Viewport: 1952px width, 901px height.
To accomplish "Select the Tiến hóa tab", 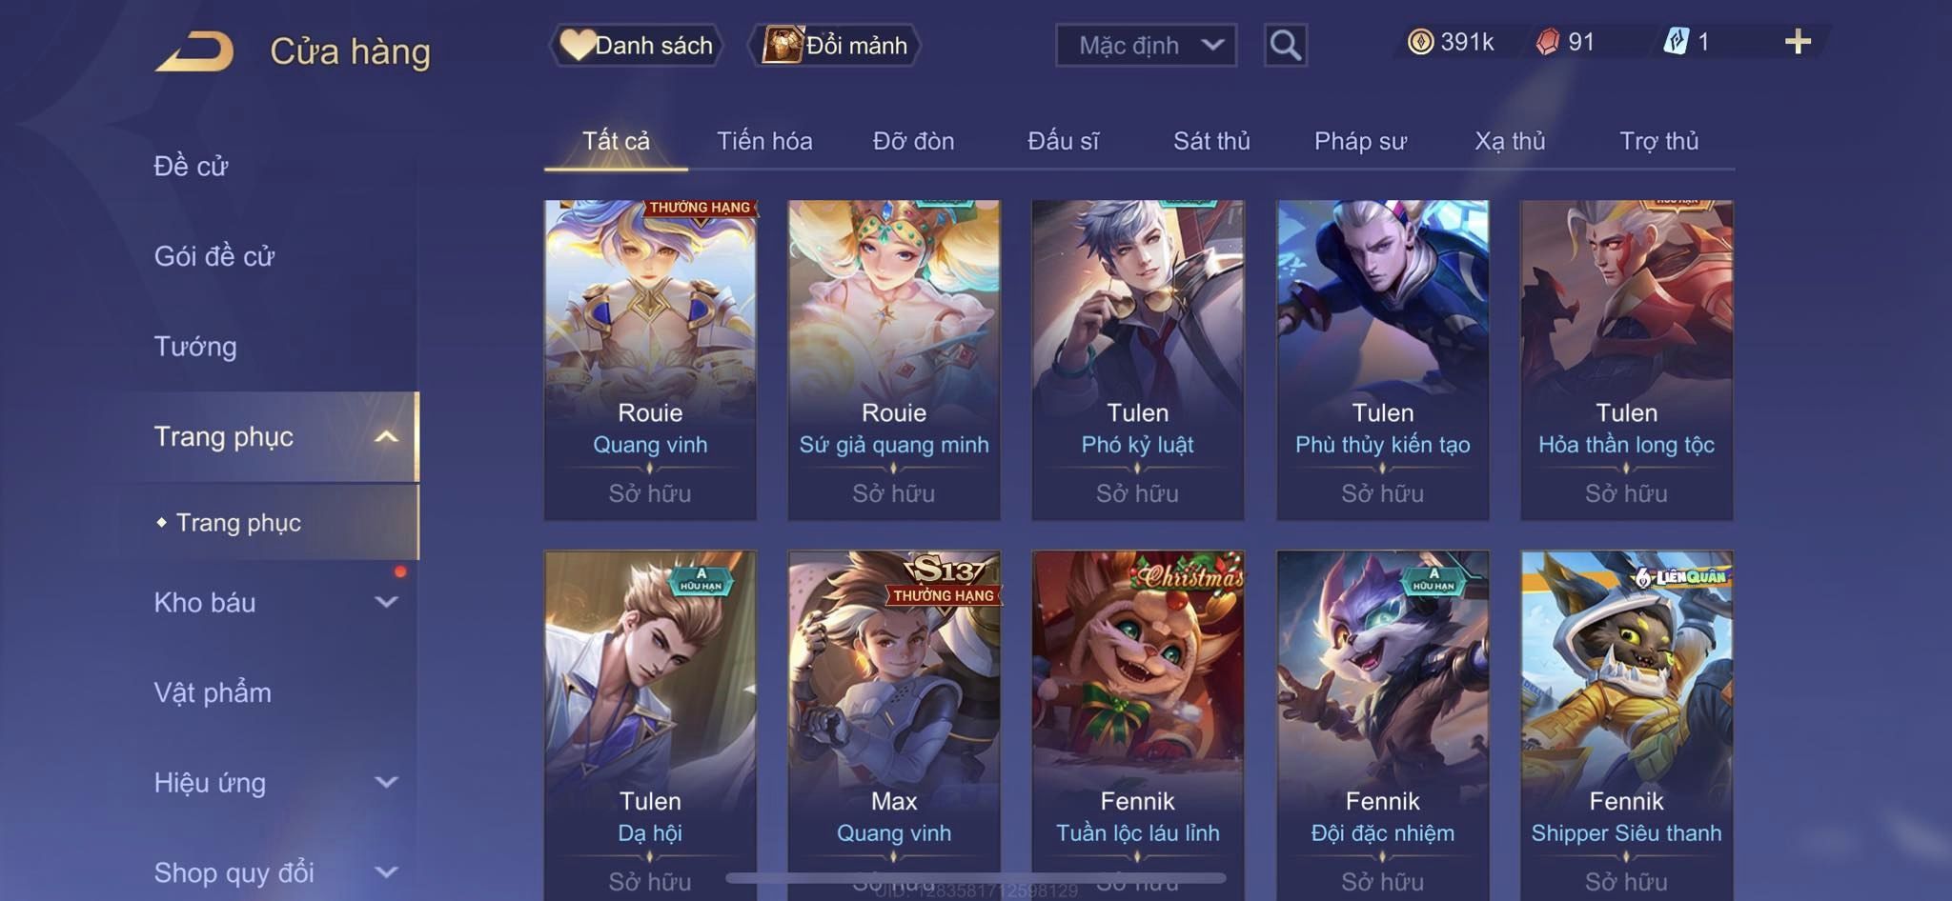I will [x=764, y=141].
